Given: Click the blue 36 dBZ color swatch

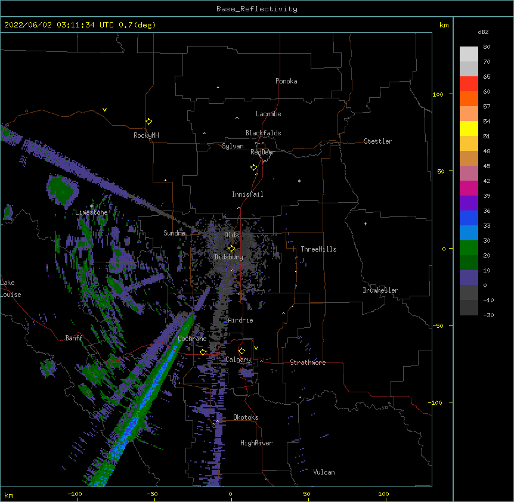Looking at the screenshot, I should [x=469, y=218].
